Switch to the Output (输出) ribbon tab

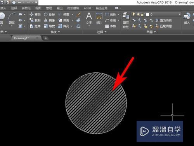coord(60,8)
